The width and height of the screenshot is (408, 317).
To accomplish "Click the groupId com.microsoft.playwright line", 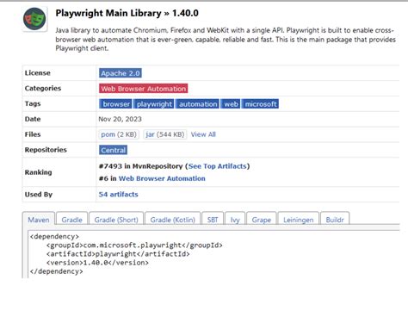I will point(134,246).
